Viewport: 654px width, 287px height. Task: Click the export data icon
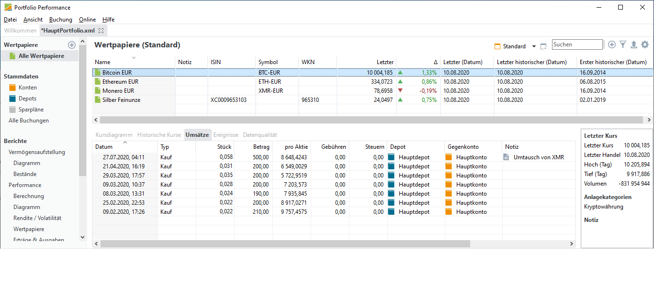click(x=634, y=44)
